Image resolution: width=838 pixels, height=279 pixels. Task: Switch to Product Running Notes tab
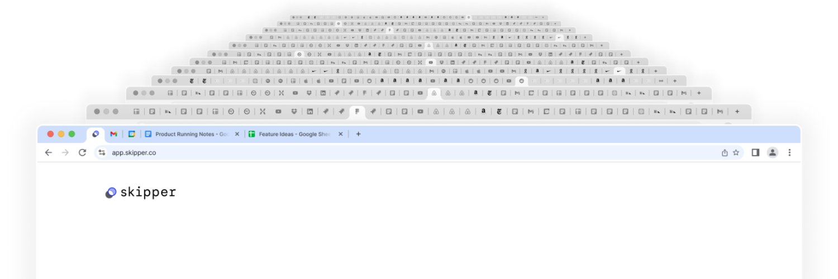(x=192, y=134)
